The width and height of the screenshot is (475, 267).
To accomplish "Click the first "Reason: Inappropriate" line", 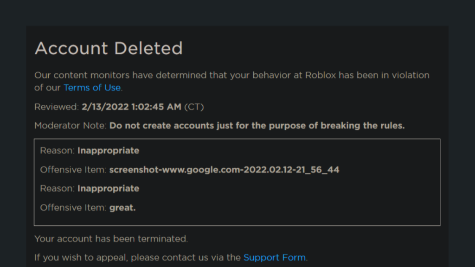I will (90, 151).
